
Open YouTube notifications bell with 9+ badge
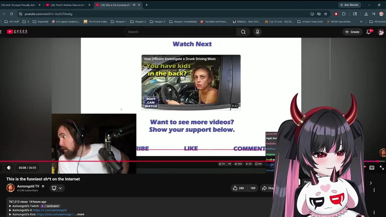pyautogui.click(x=369, y=32)
